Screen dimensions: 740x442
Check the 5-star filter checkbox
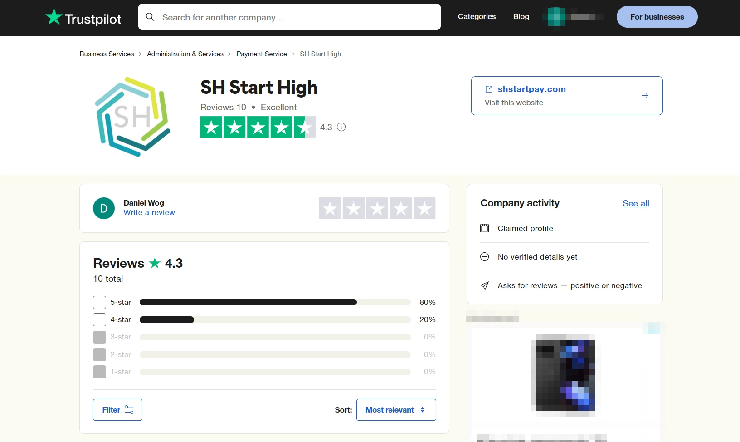coord(99,302)
